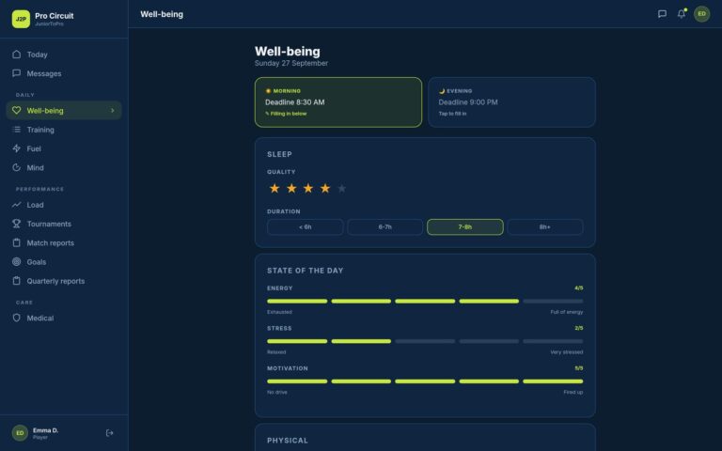Click the J2P Pro Circuit logo

pyautogui.click(x=21, y=19)
